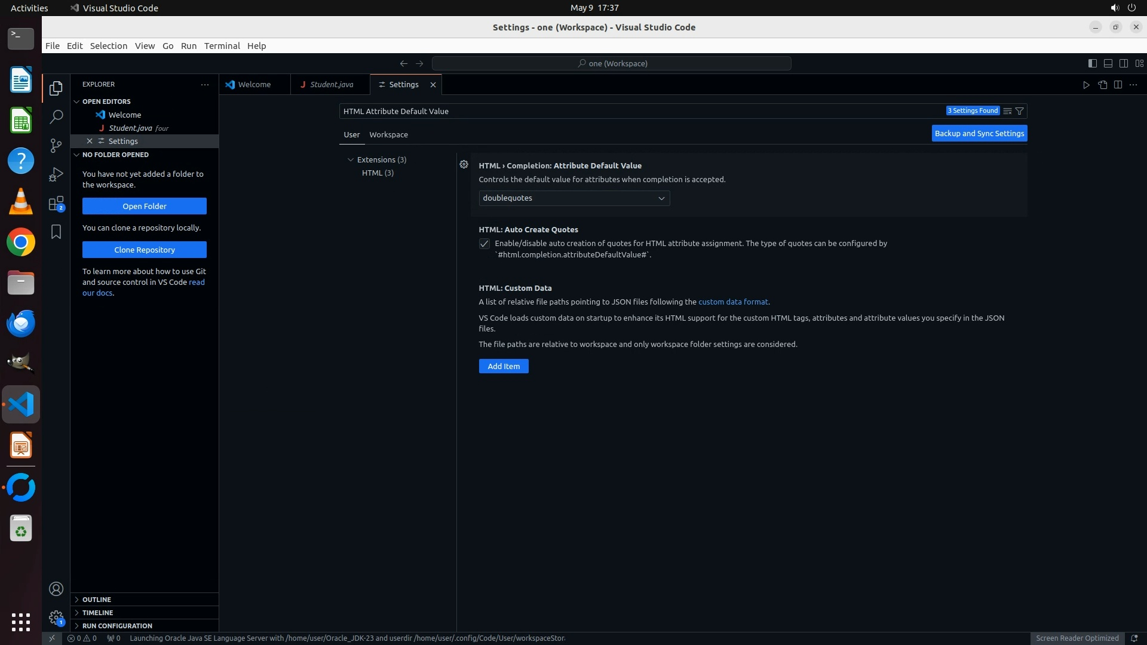This screenshot has height=645, width=1147.
Task: Follow the custom data format link
Action: click(x=733, y=302)
